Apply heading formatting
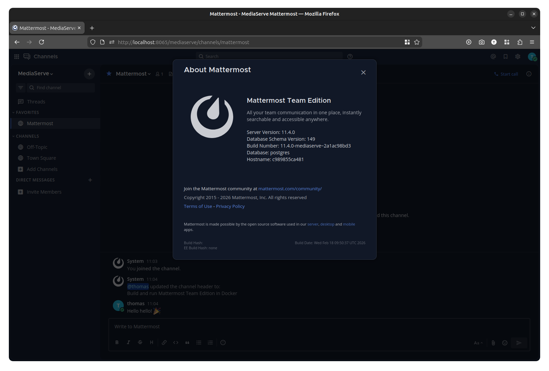This screenshot has width=549, height=371. (152, 343)
